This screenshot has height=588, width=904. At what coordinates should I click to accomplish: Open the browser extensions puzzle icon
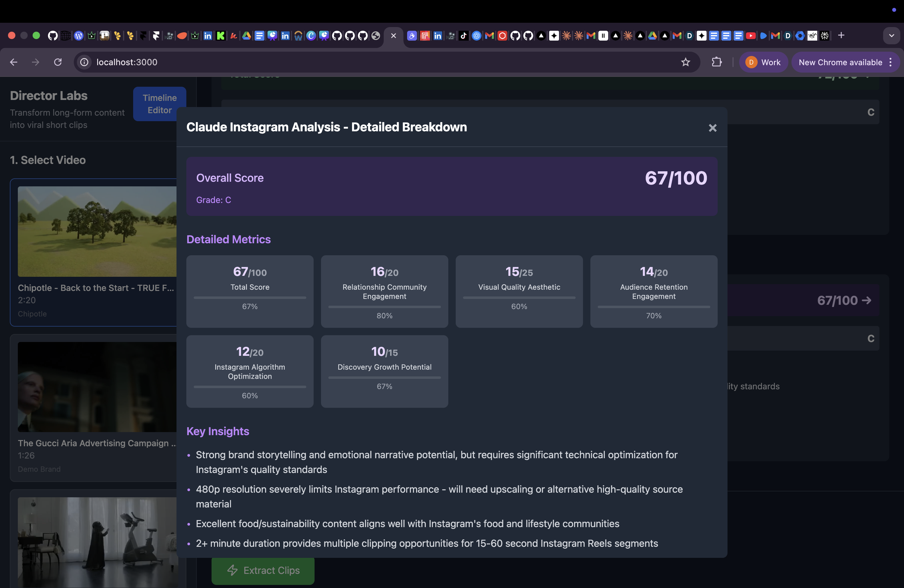[x=716, y=62]
